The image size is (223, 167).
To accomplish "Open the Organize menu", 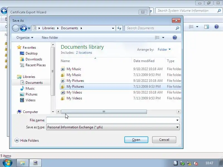I will (25, 38).
